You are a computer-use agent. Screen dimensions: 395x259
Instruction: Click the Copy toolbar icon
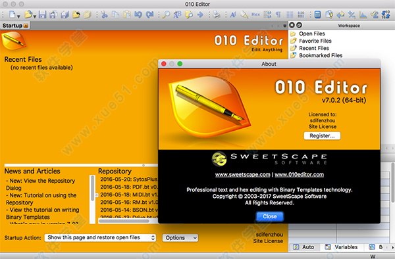coord(115,14)
